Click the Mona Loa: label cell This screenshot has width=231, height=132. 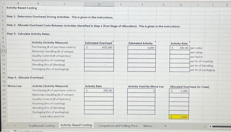point(15,86)
